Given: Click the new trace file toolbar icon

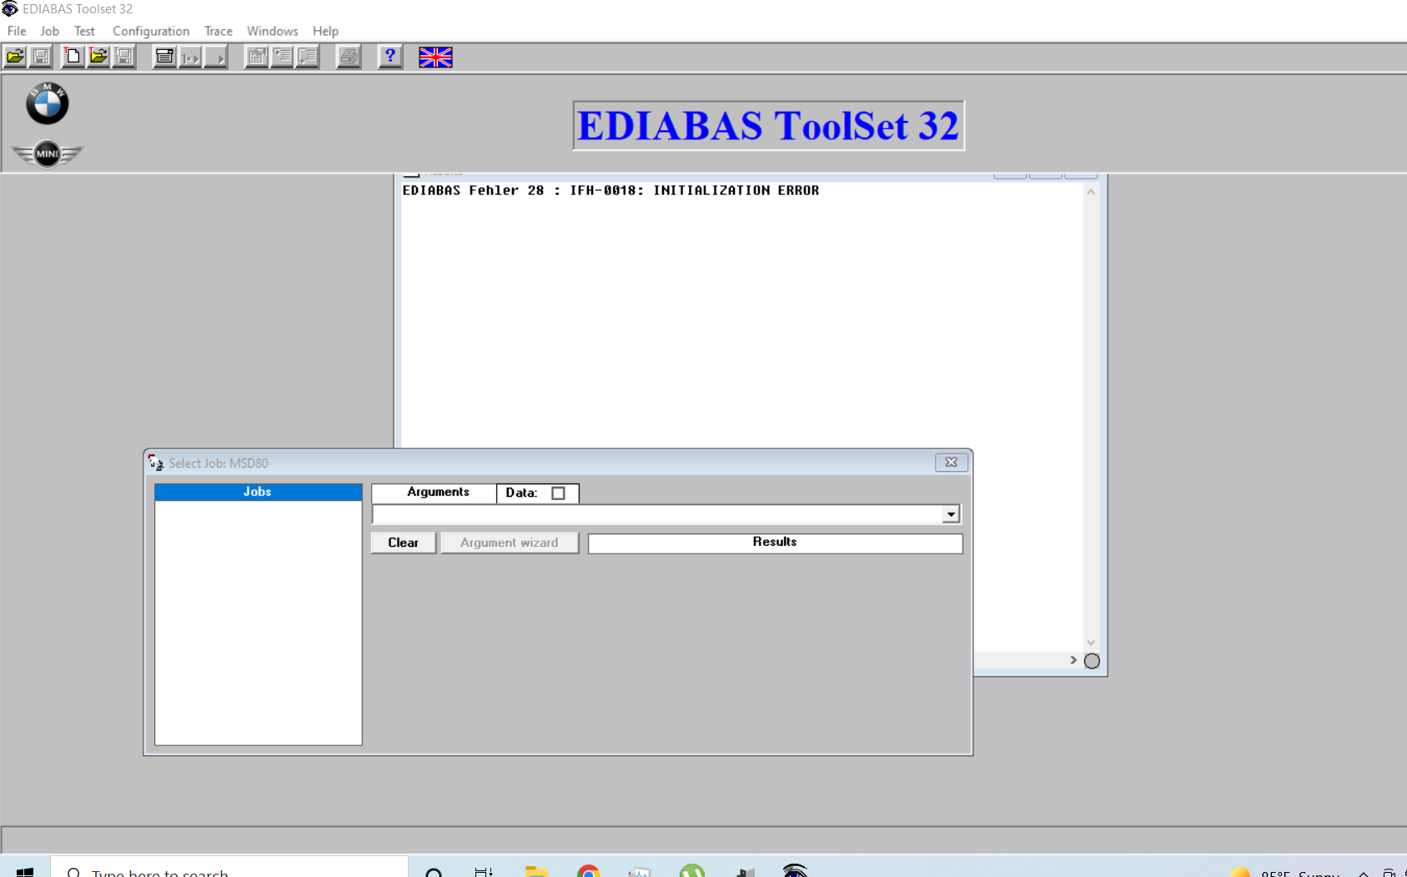Looking at the screenshot, I should click(73, 57).
